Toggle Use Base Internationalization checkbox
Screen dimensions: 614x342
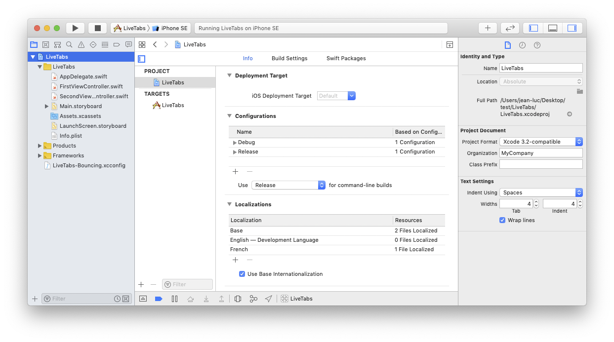coord(242,274)
